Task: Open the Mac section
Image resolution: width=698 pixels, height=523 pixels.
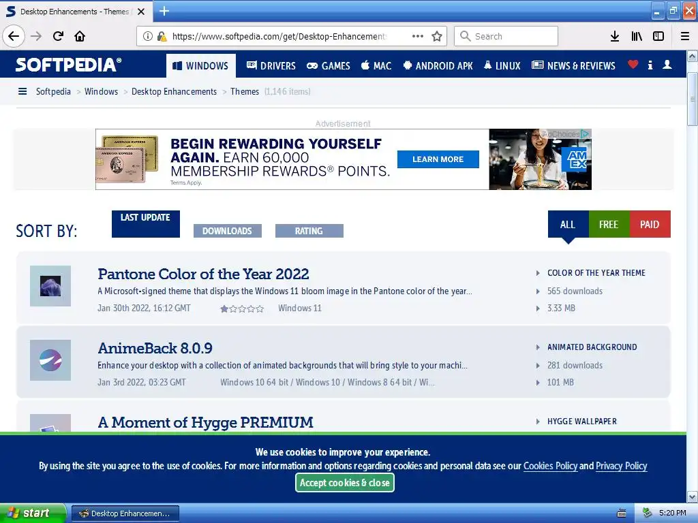Action: click(376, 66)
